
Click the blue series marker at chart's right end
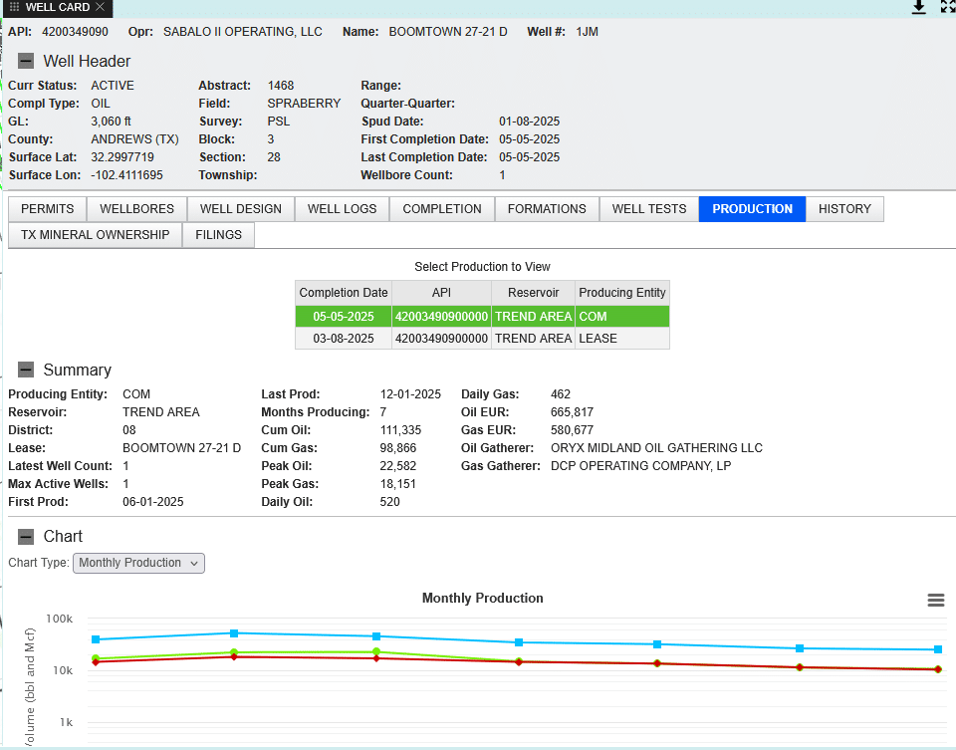pyautogui.click(x=937, y=649)
